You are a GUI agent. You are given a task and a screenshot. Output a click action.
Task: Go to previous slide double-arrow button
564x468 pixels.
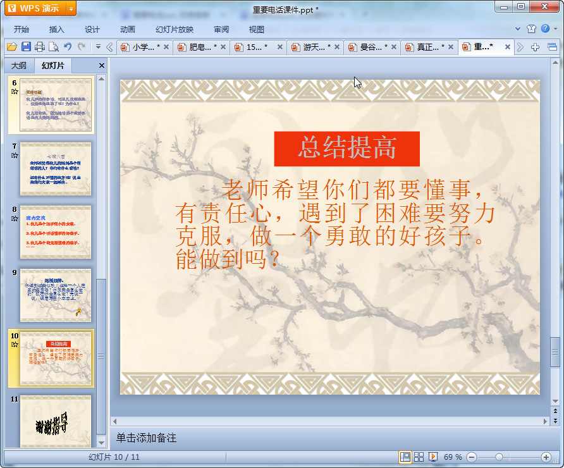coord(555,411)
